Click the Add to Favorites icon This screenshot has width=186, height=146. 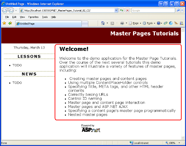10,23
